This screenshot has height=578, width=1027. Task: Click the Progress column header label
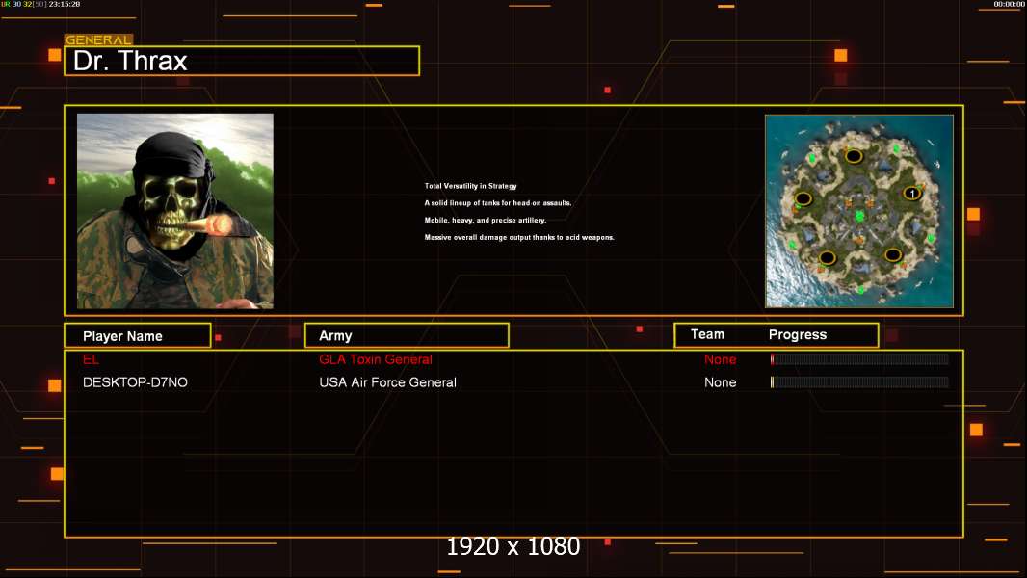pyautogui.click(x=797, y=334)
